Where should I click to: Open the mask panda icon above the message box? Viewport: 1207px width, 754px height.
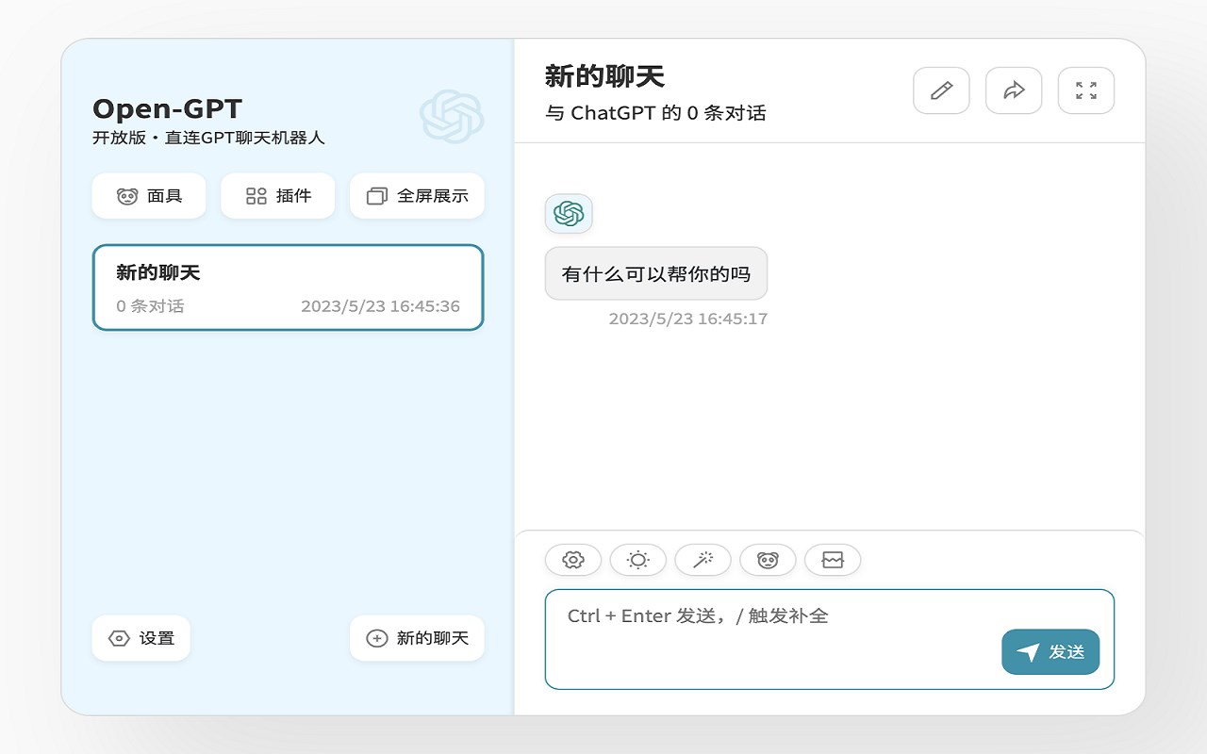tap(768, 559)
